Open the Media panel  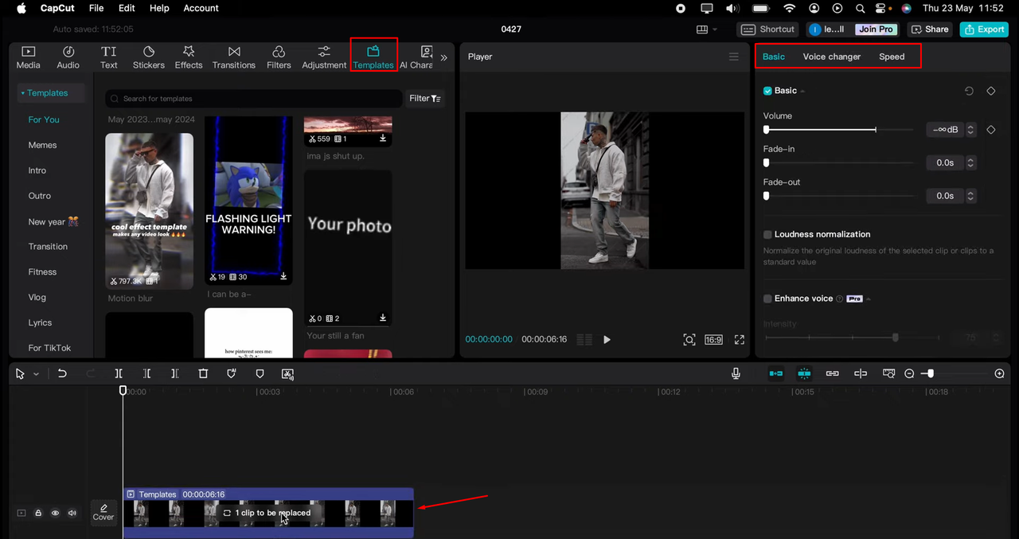[28, 57]
